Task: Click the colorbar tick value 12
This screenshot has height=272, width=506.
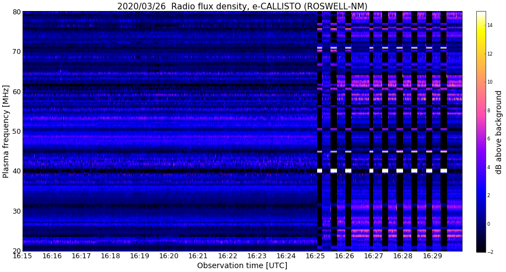Action: pos(490,53)
